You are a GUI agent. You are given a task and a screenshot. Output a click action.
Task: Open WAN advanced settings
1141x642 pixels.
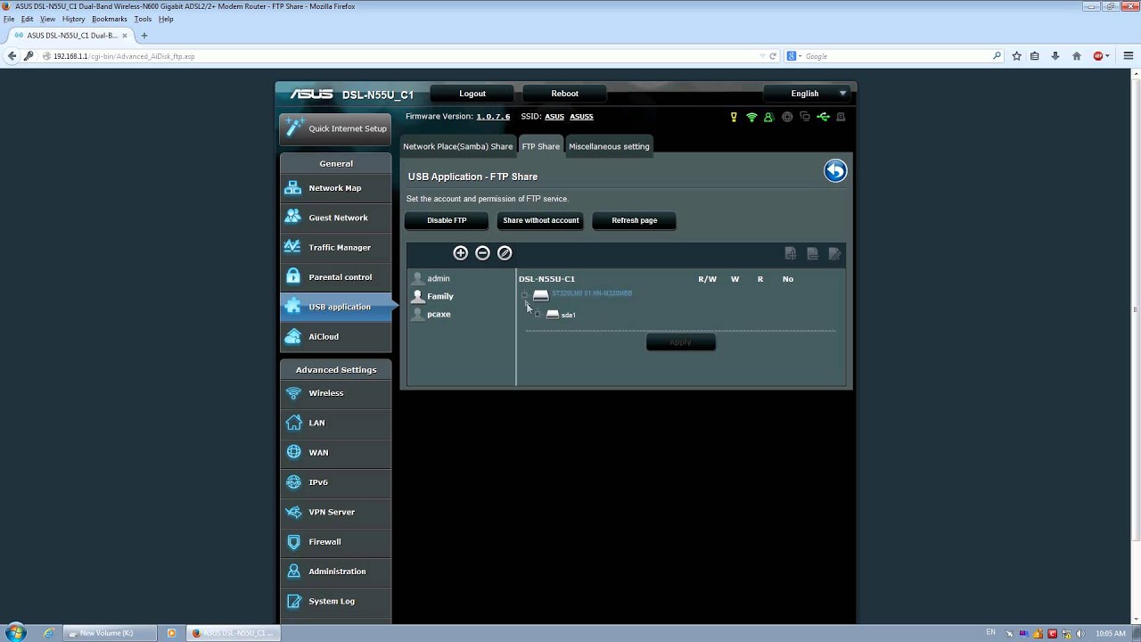(335, 452)
